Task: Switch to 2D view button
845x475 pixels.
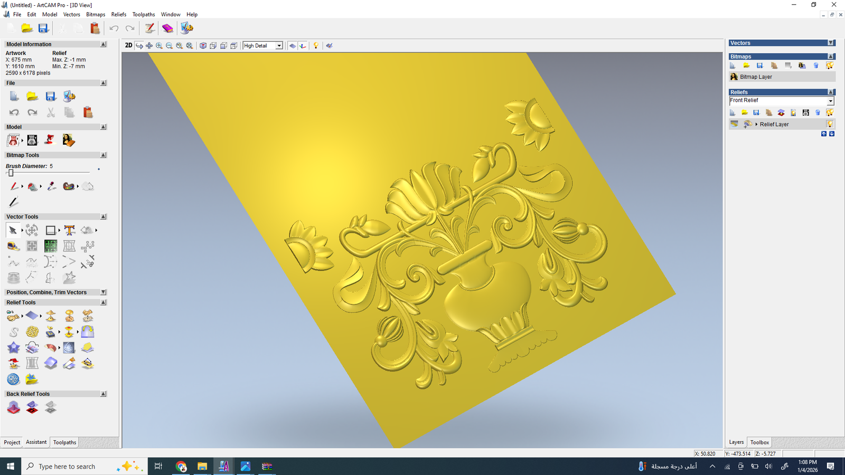Action: (x=128, y=45)
